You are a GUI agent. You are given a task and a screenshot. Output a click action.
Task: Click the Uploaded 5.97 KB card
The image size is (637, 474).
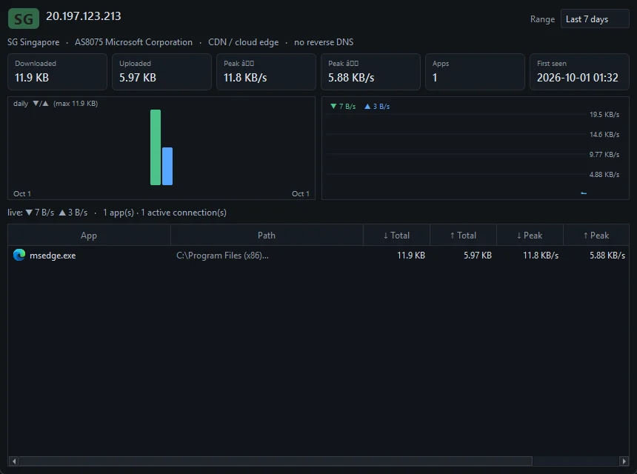tap(161, 72)
